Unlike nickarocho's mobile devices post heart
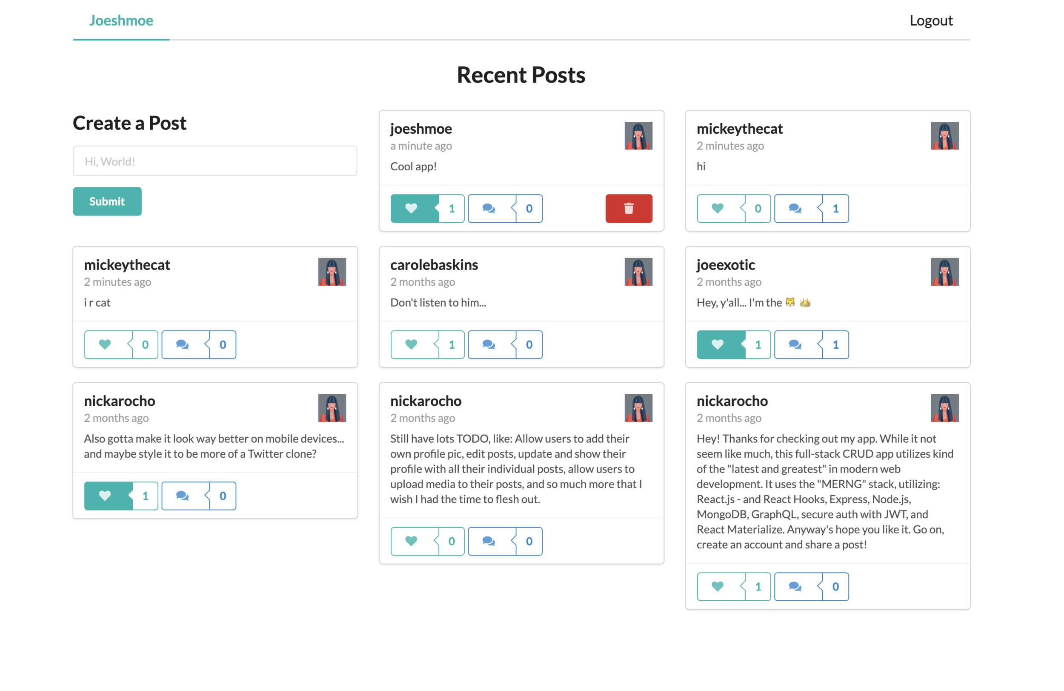1064x691 pixels. [x=108, y=496]
